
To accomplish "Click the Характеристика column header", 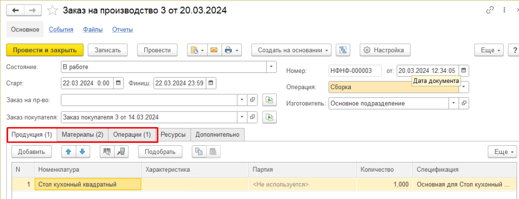I will [x=195, y=170].
